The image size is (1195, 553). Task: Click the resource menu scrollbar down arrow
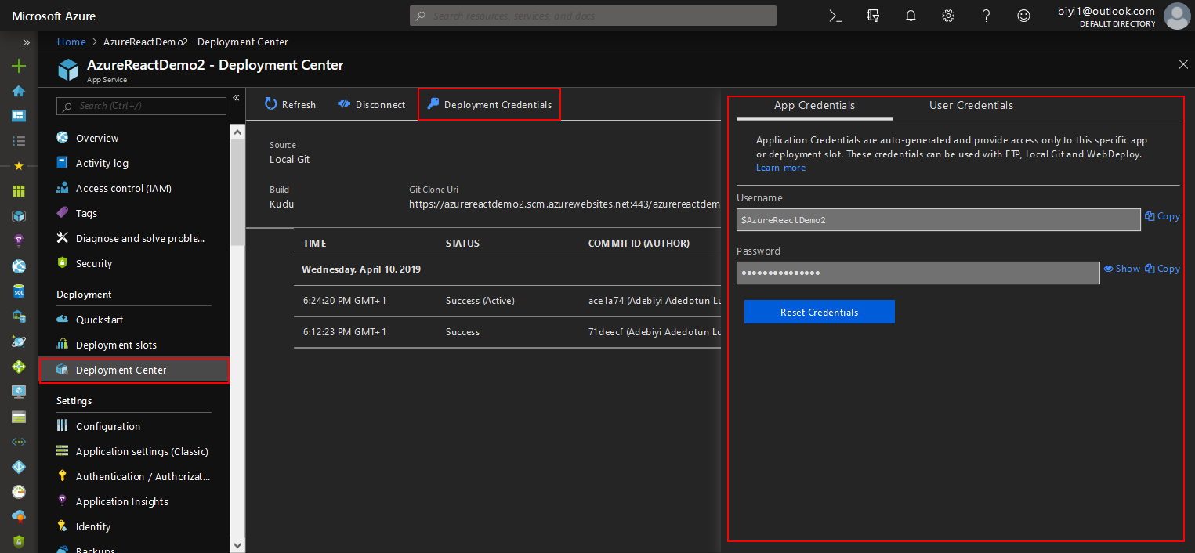[x=237, y=545]
